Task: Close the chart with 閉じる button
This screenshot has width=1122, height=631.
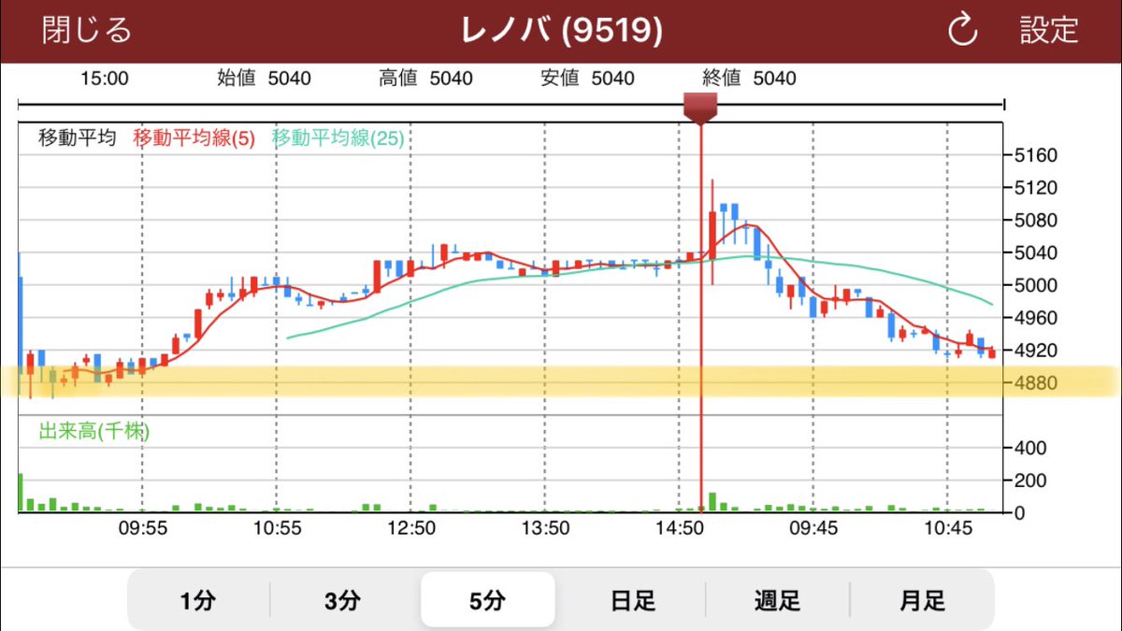Action: click(x=87, y=30)
